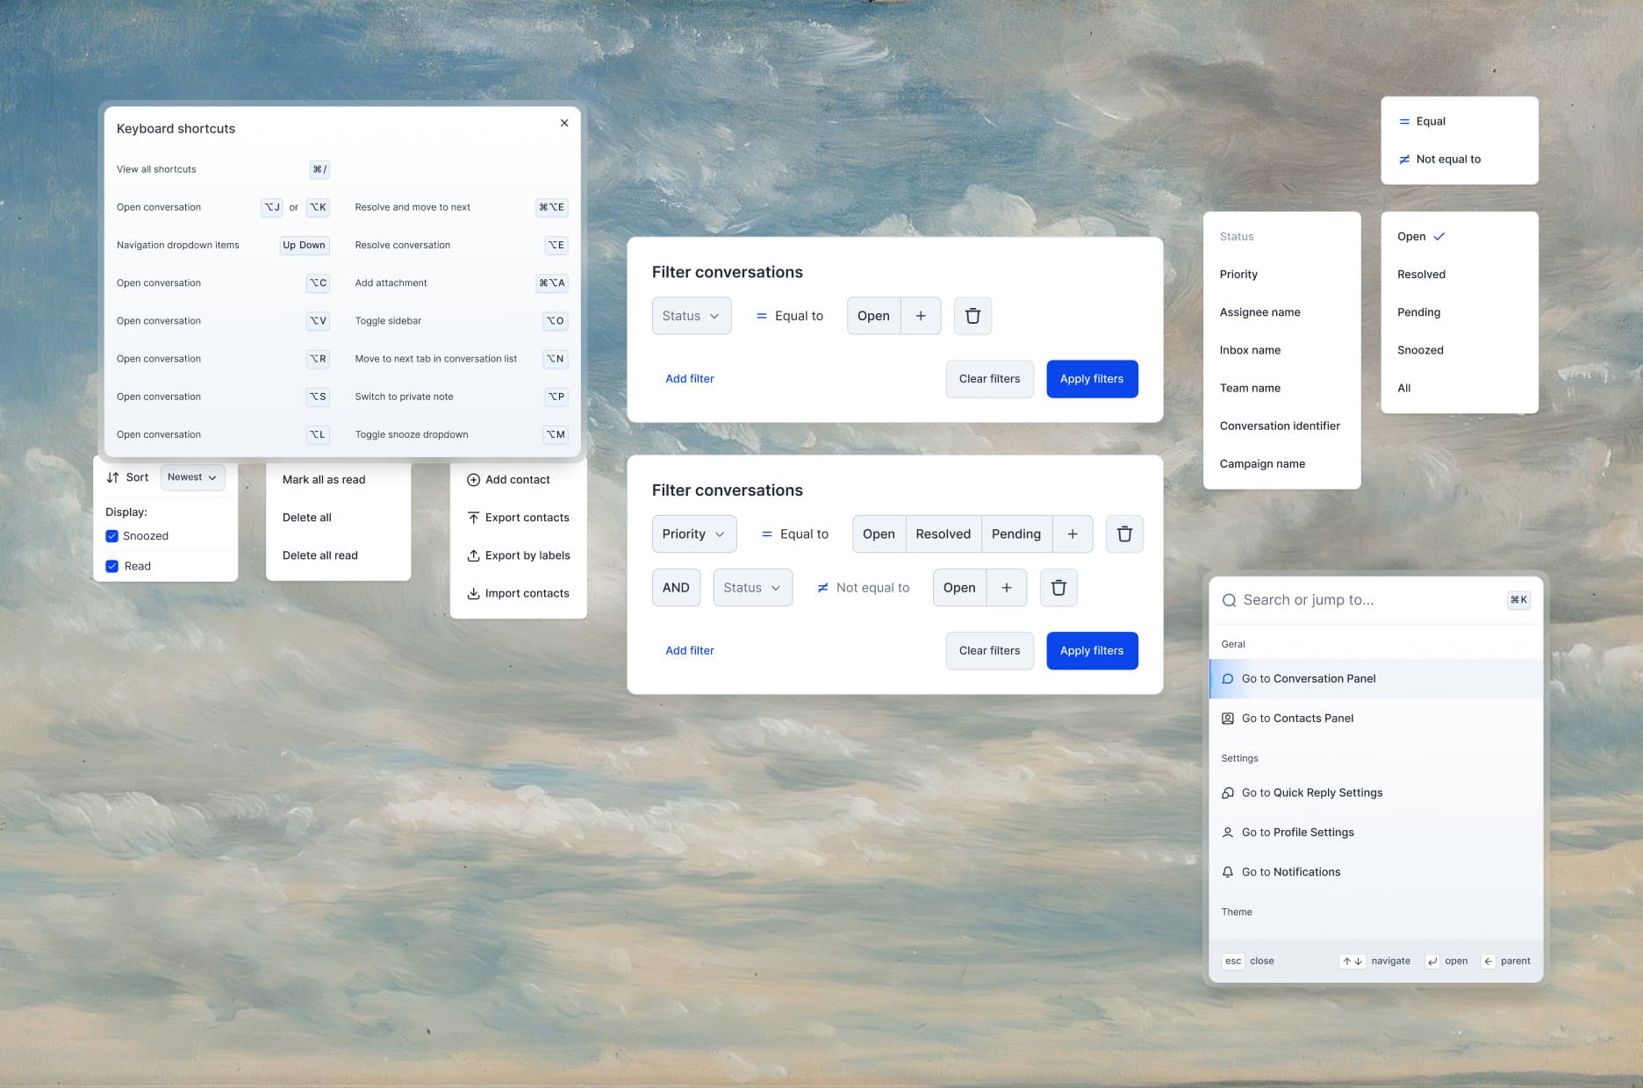Click the Import contacts download icon
This screenshot has width=1643, height=1088.
[x=473, y=593]
